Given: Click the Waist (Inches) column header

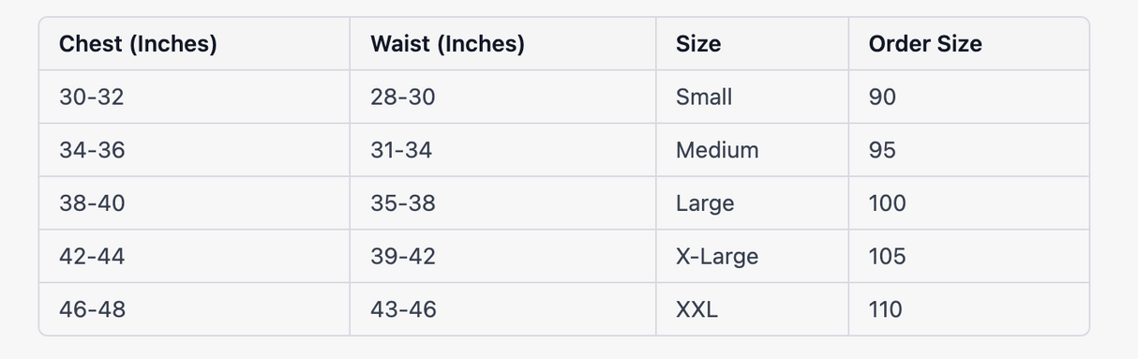Looking at the screenshot, I should pos(502,43).
